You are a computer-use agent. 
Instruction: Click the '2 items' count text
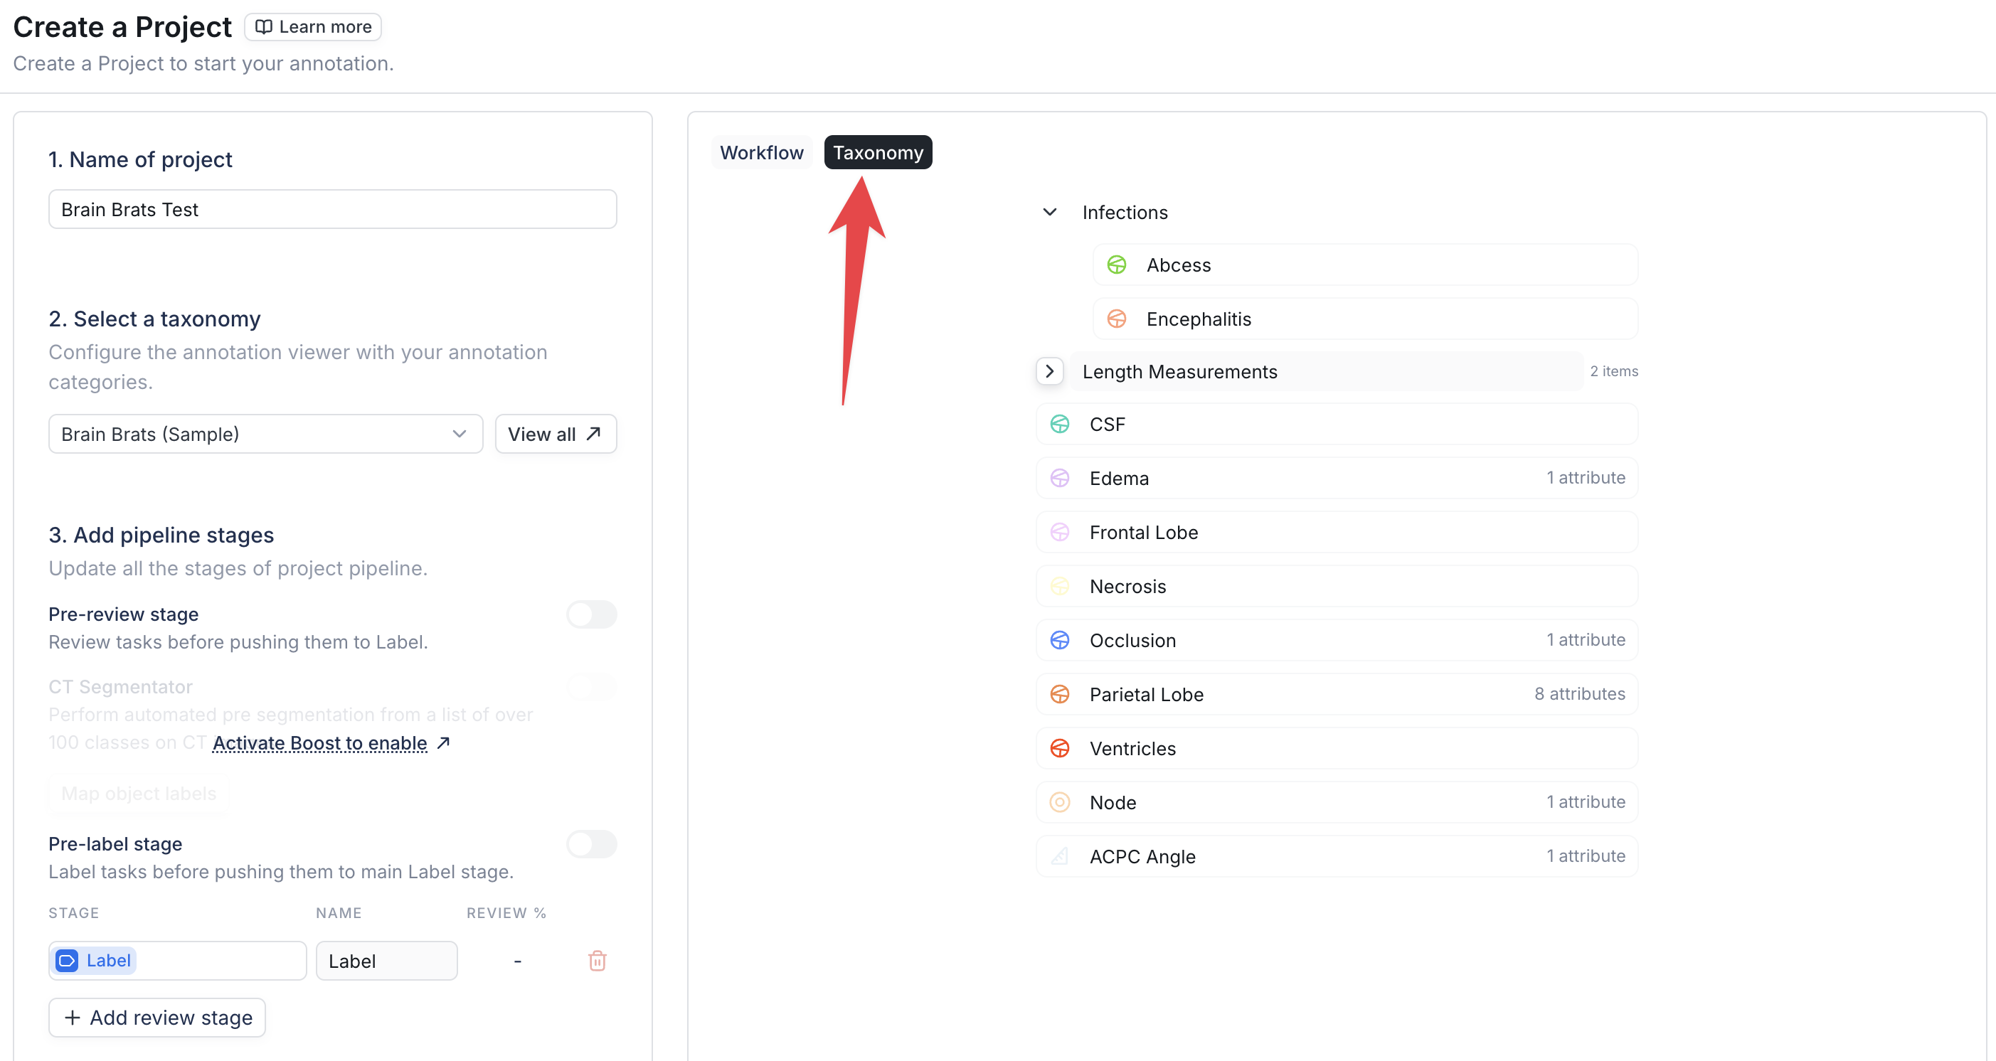pyautogui.click(x=1614, y=372)
